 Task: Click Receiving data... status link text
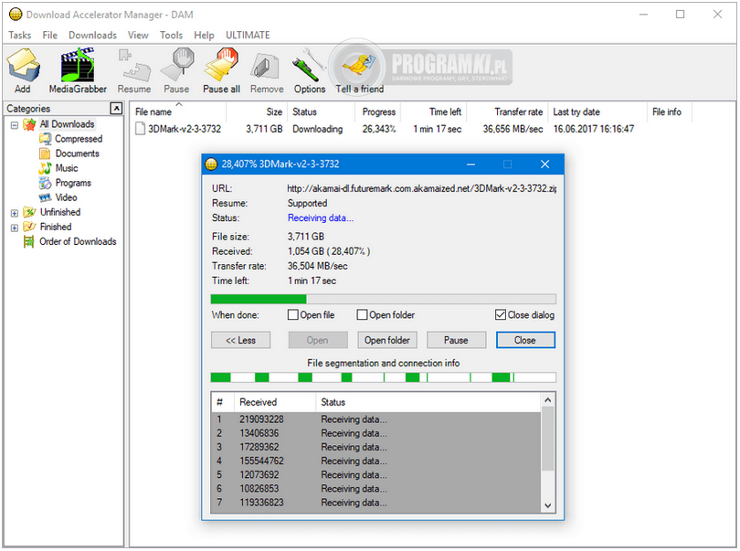(321, 217)
